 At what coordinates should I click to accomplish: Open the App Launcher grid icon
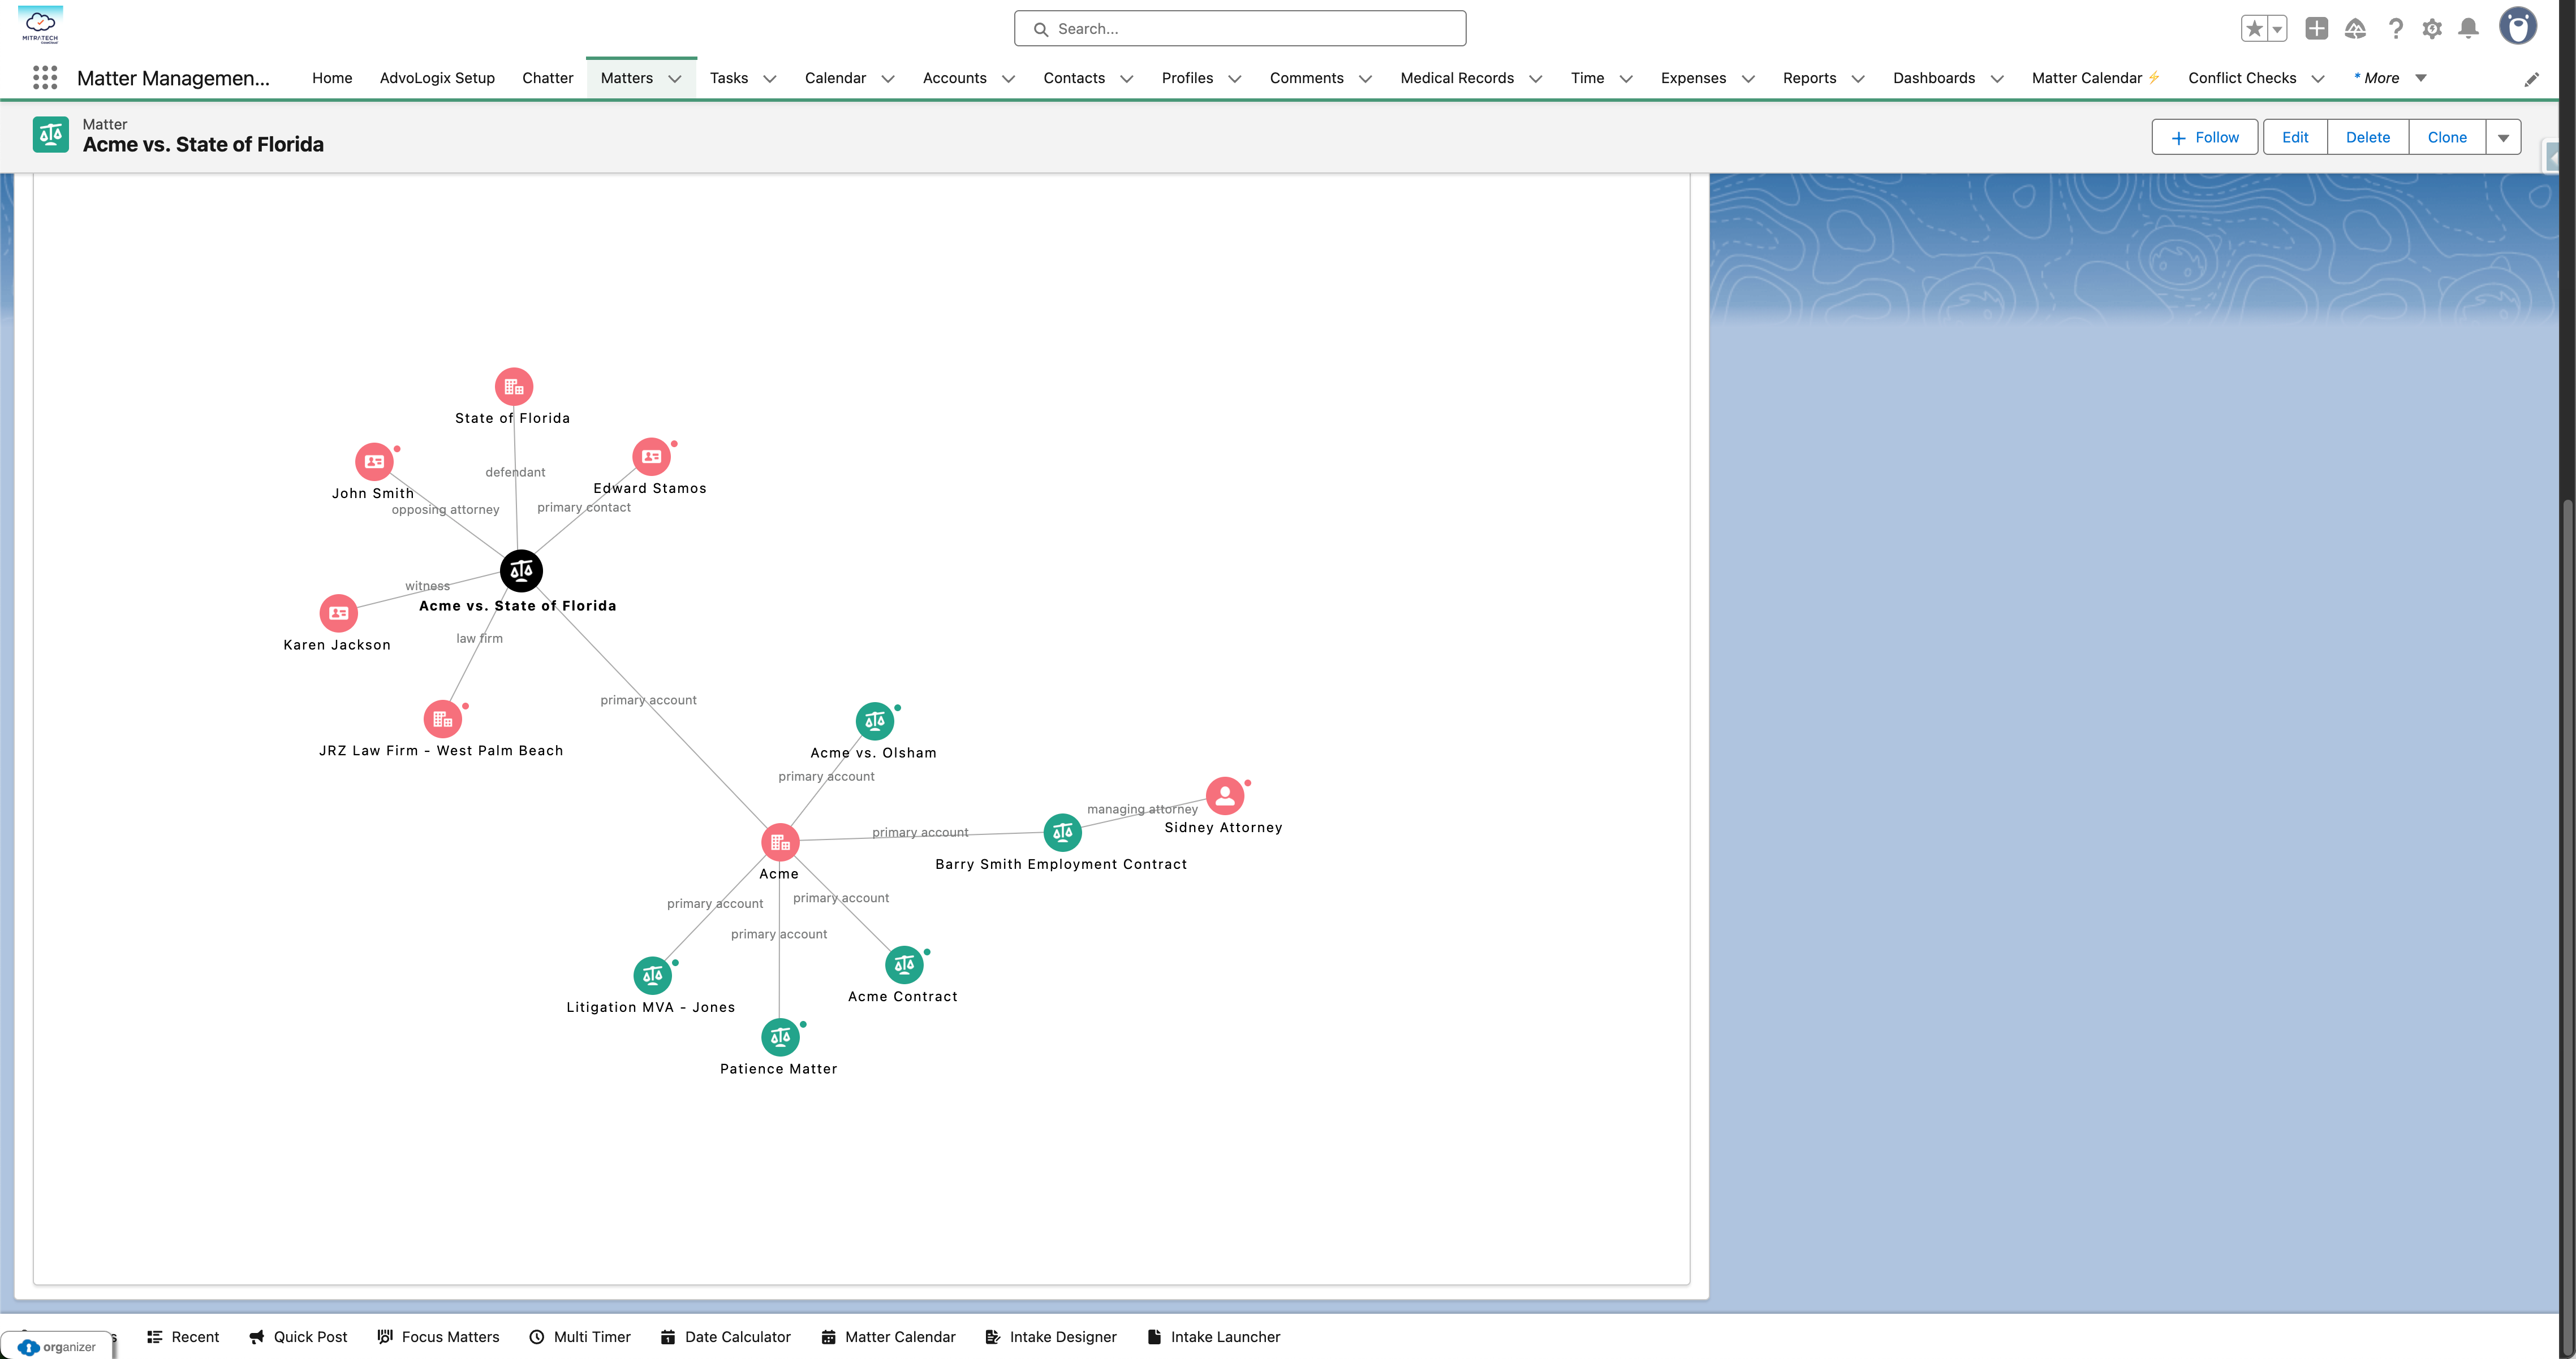pyautogui.click(x=45, y=78)
